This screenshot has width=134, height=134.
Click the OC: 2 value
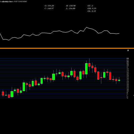click(x=90, y=6)
